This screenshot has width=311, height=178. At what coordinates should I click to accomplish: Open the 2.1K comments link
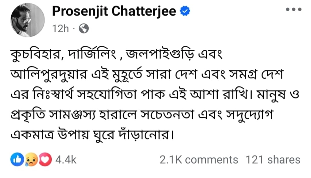[199, 160]
